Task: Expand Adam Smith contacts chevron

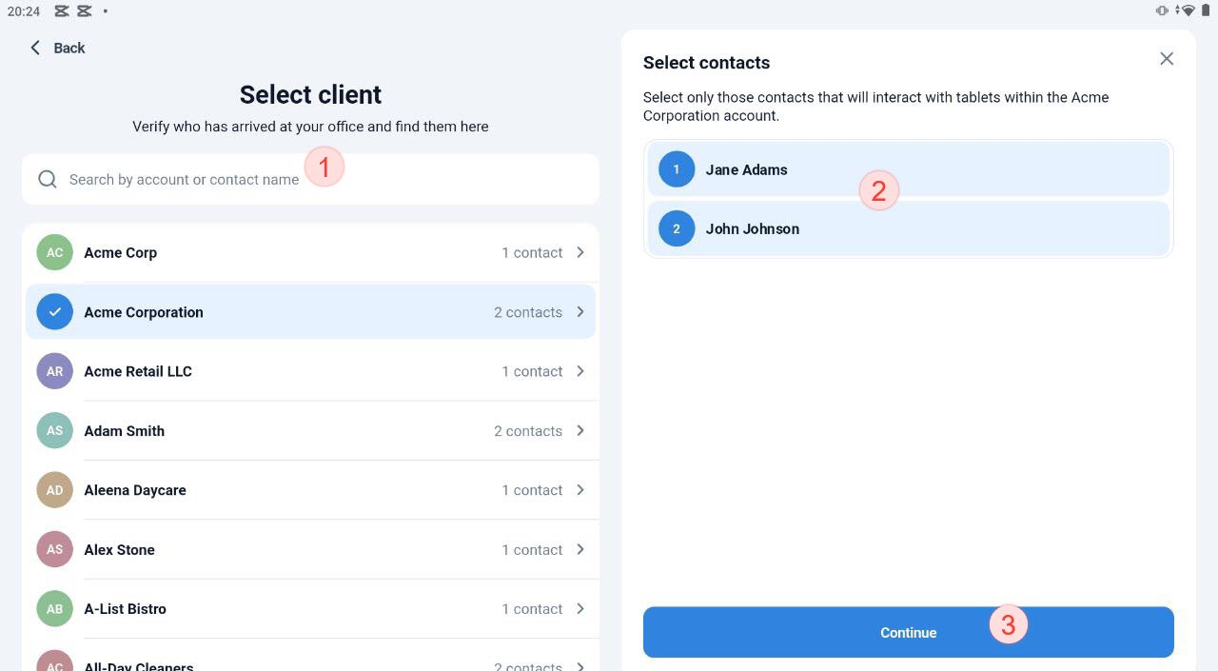Action: pos(580,430)
